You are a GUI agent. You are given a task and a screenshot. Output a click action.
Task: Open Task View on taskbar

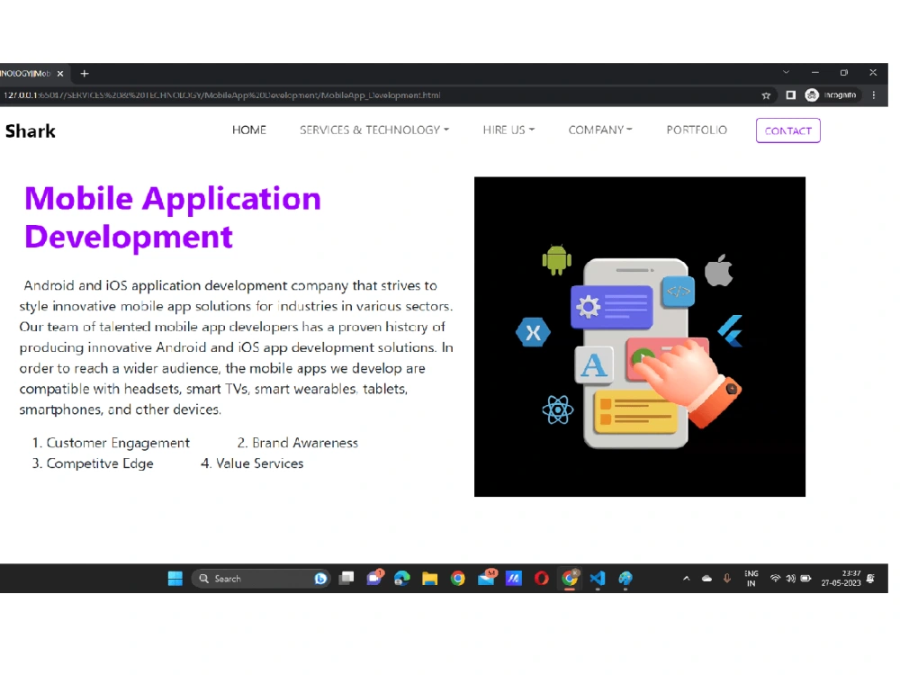click(346, 579)
